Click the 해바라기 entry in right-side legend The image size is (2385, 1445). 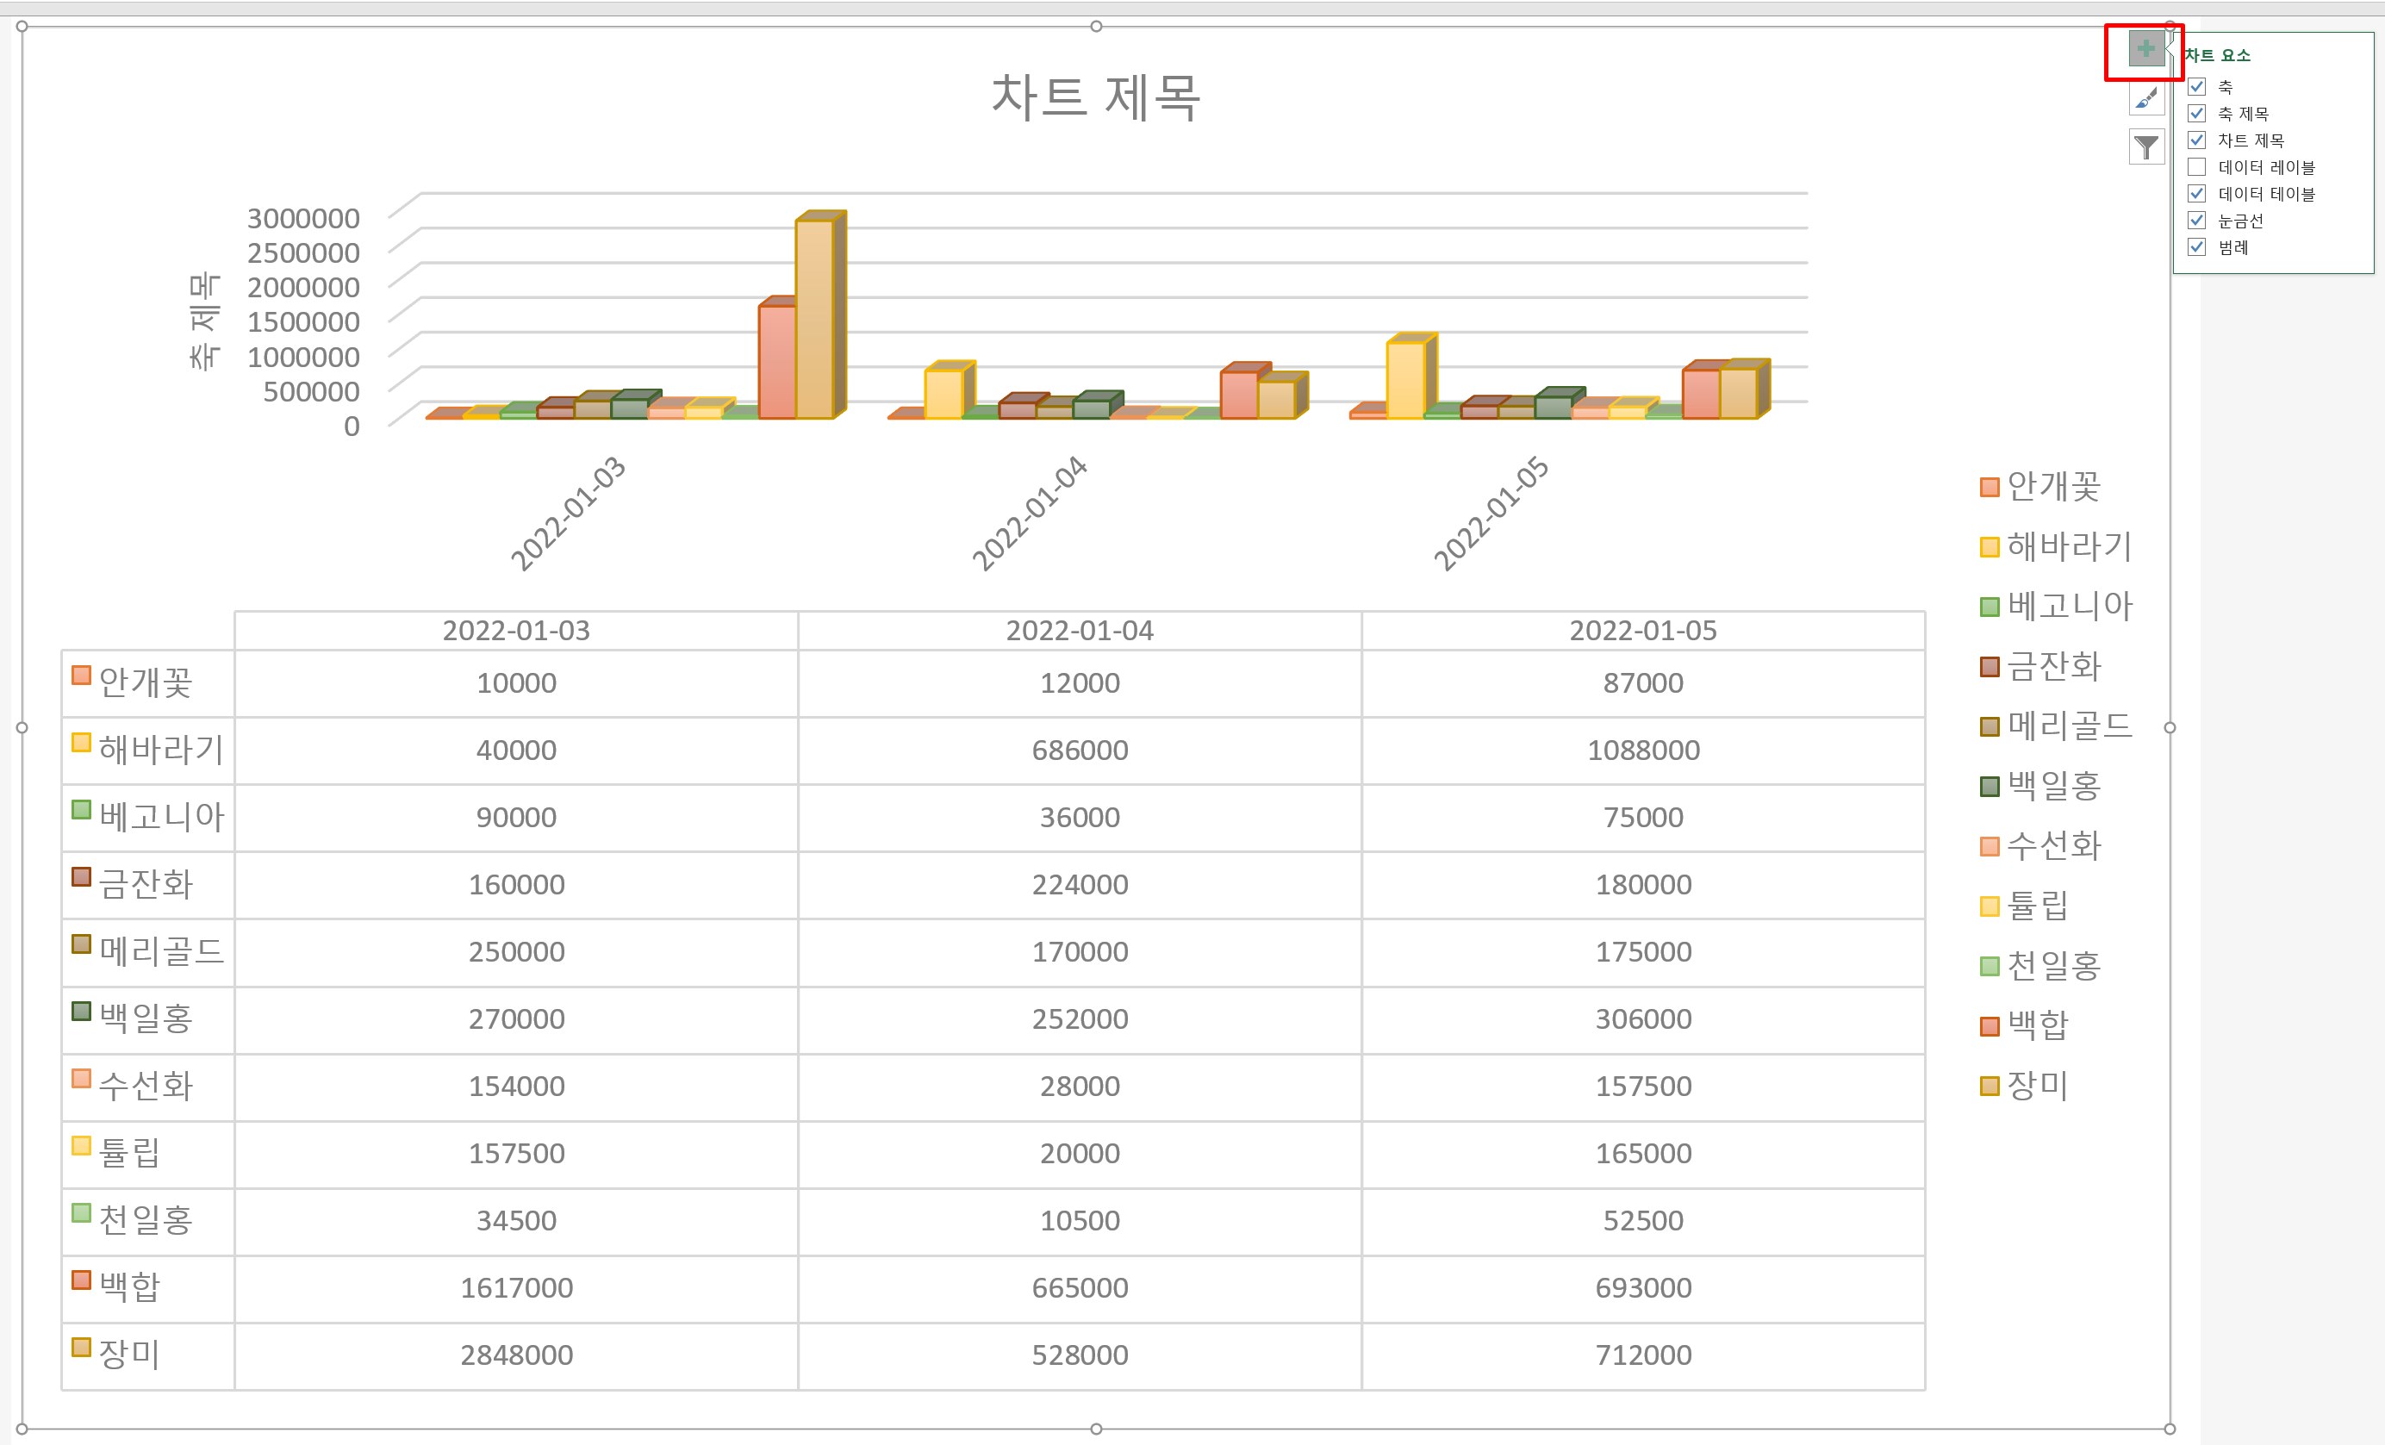pos(2069,547)
